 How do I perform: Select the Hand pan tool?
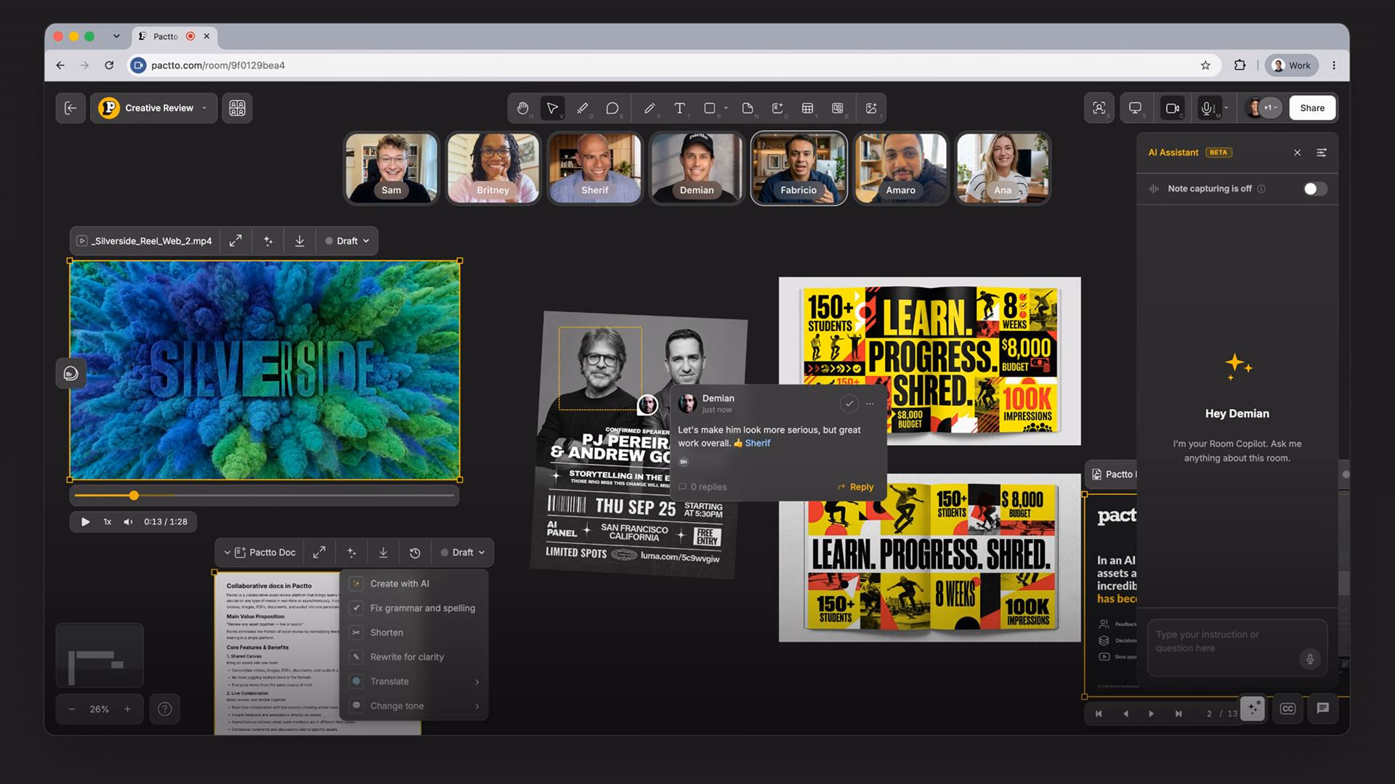522,108
